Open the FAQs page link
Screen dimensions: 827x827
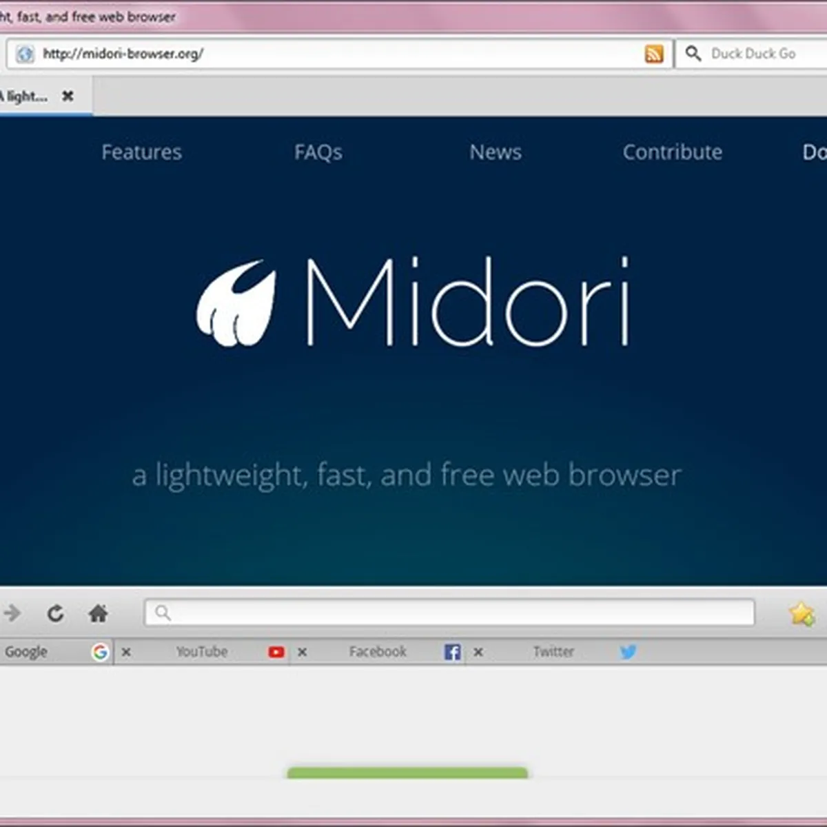pos(318,152)
